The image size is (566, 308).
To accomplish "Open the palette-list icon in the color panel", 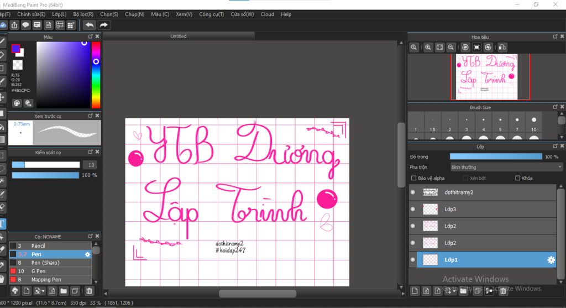I will coord(28,103).
